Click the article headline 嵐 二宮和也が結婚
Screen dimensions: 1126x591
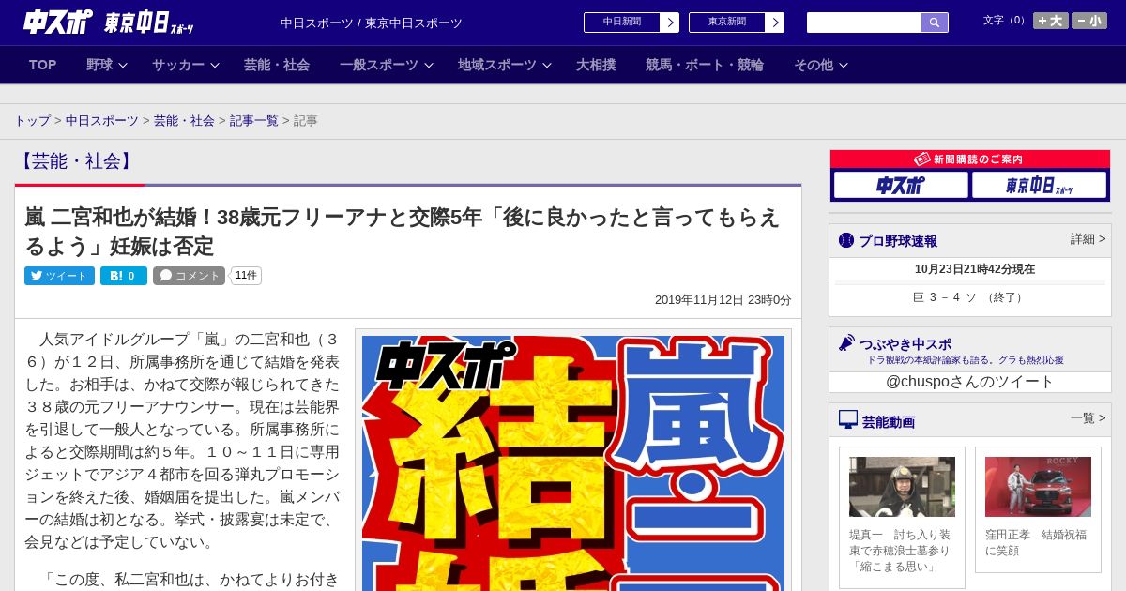(403, 232)
